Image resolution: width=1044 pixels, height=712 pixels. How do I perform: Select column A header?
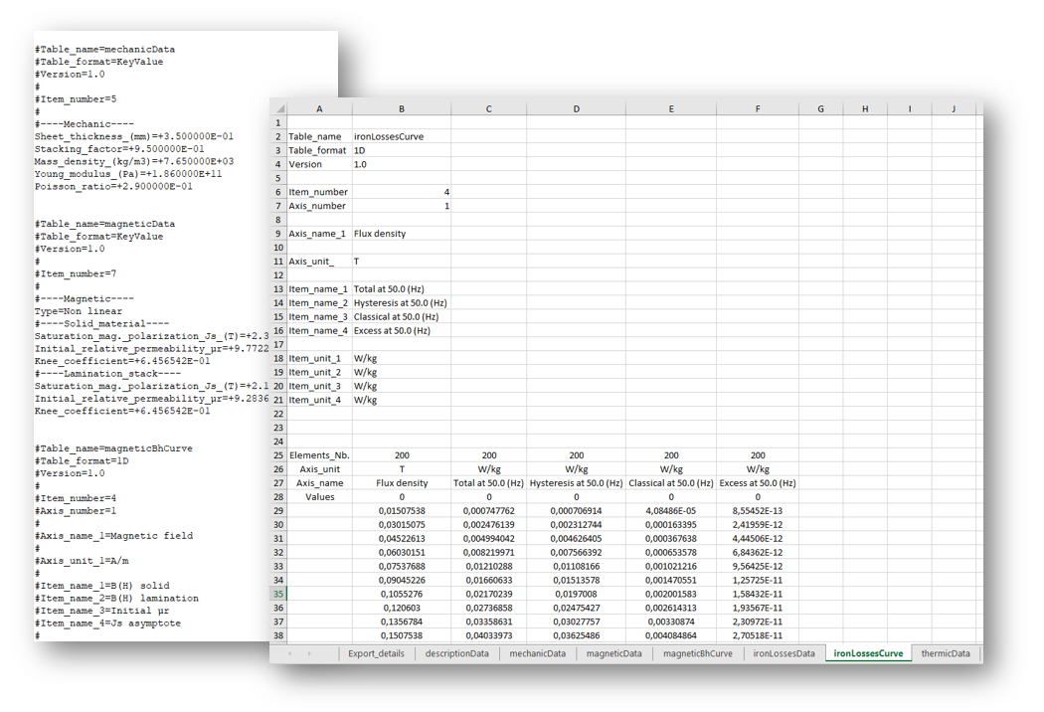(x=319, y=108)
